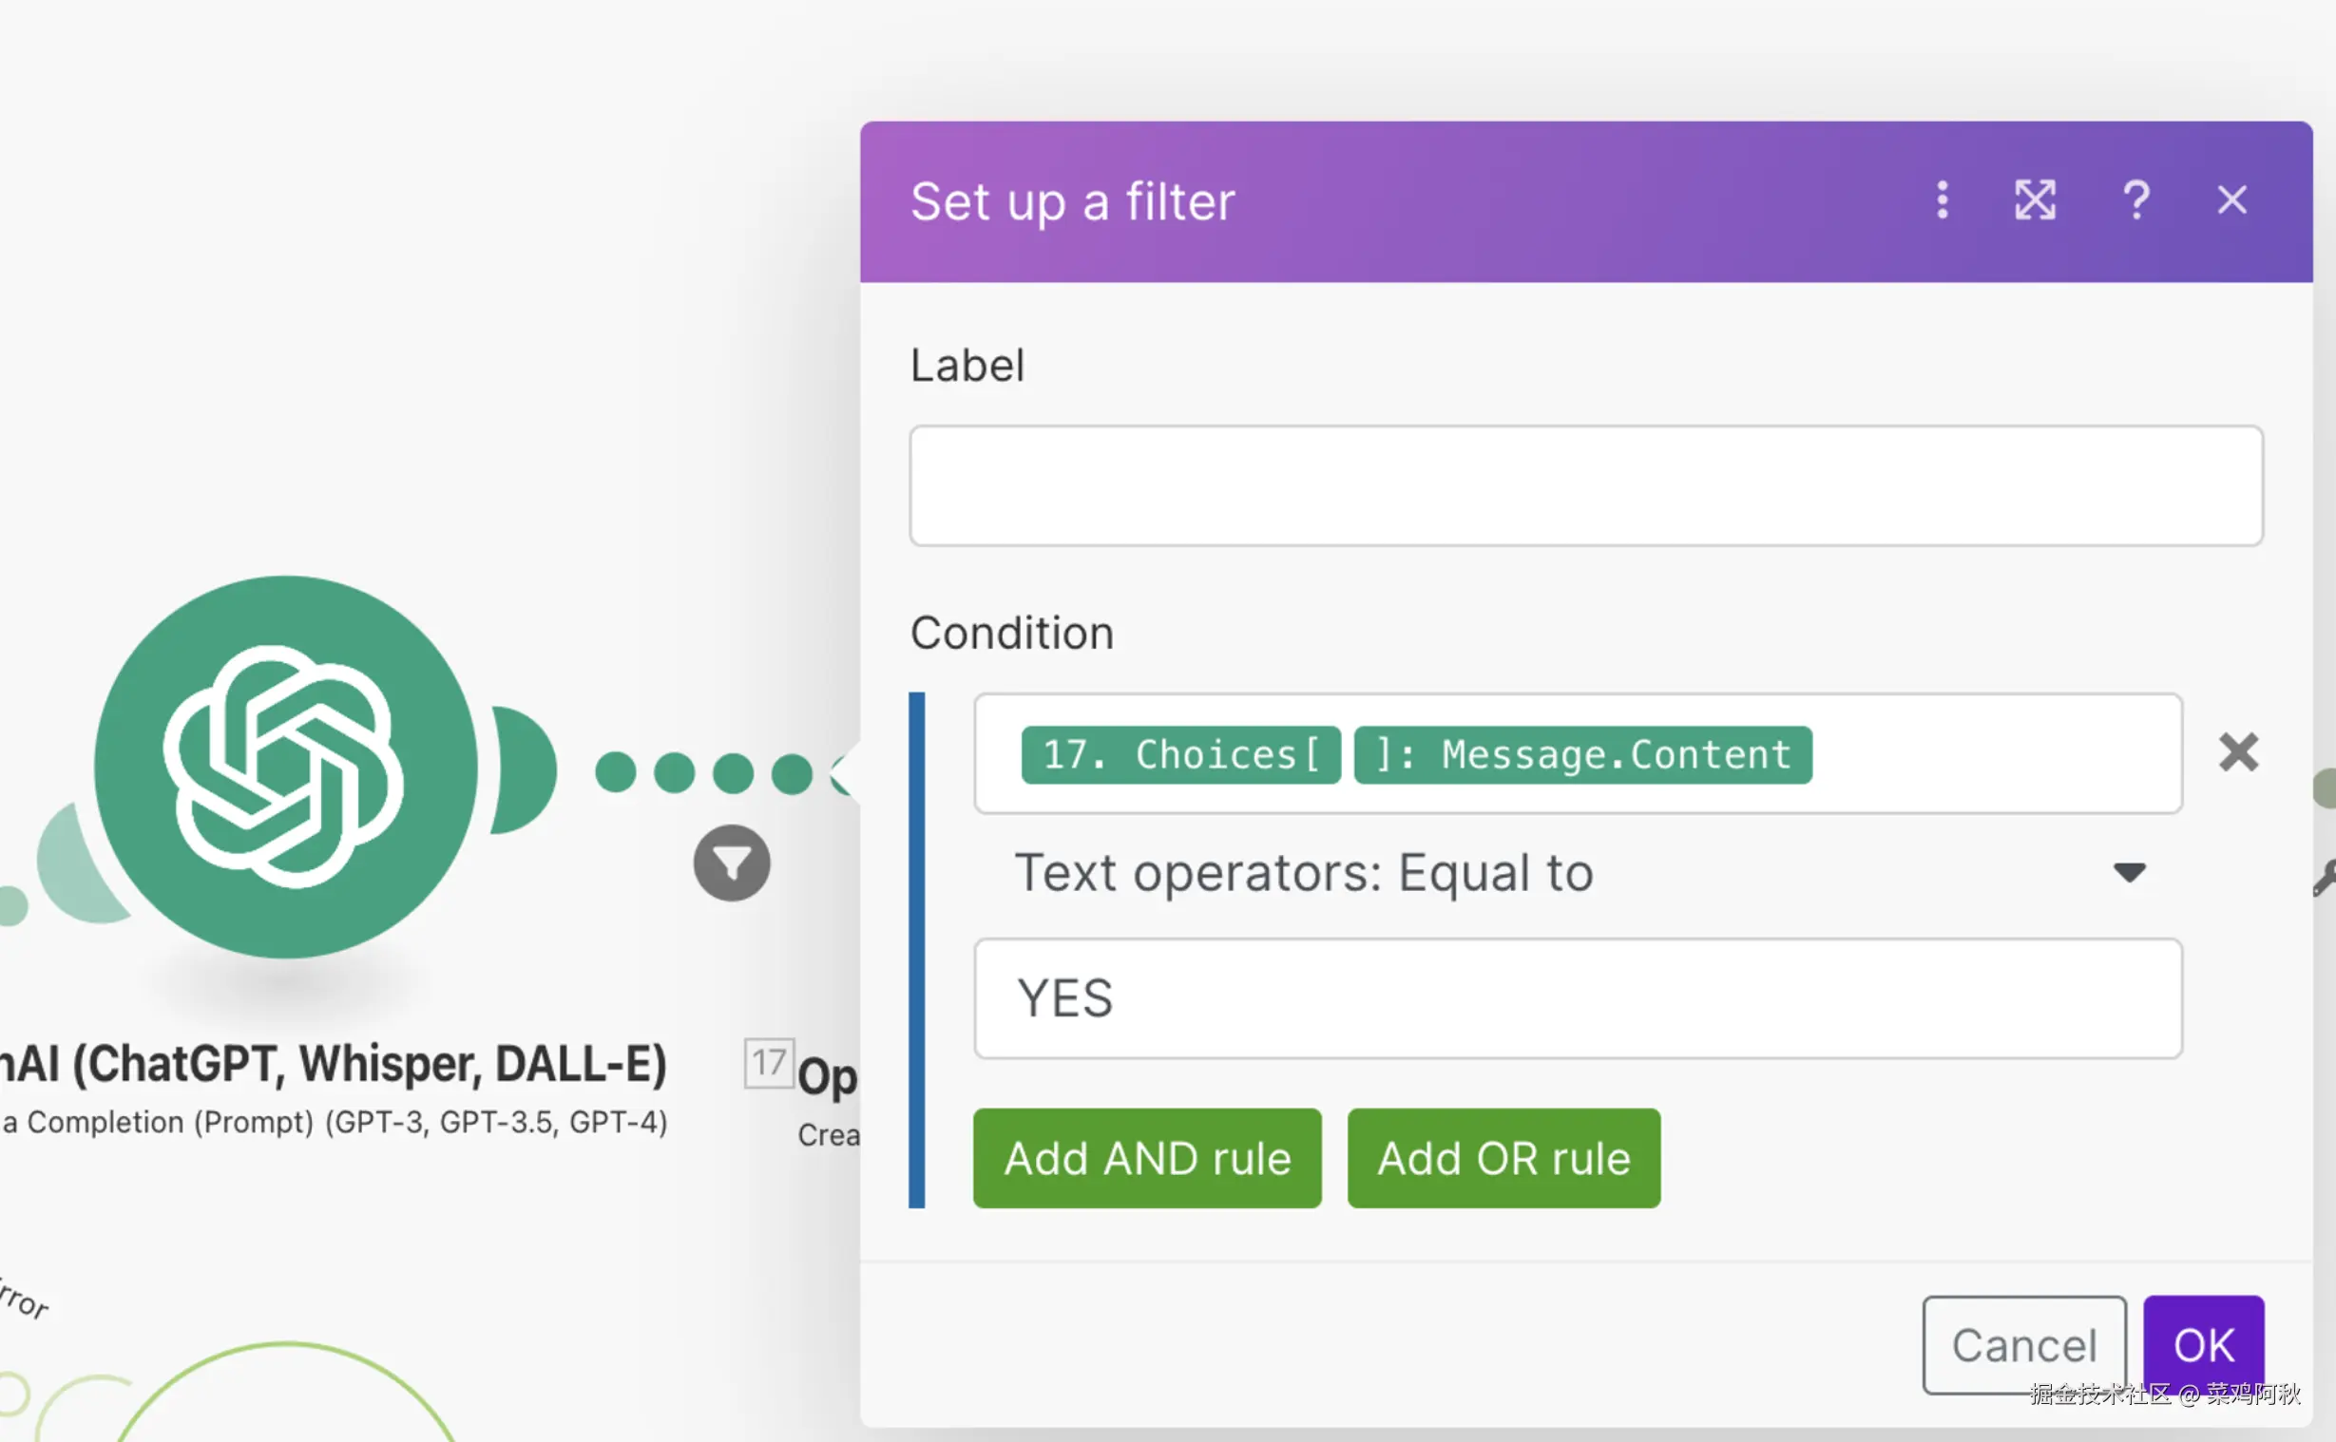This screenshot has height=1442, width=2336.
Task: Close the Set up a filter dialog
Action: point(2231,200)
